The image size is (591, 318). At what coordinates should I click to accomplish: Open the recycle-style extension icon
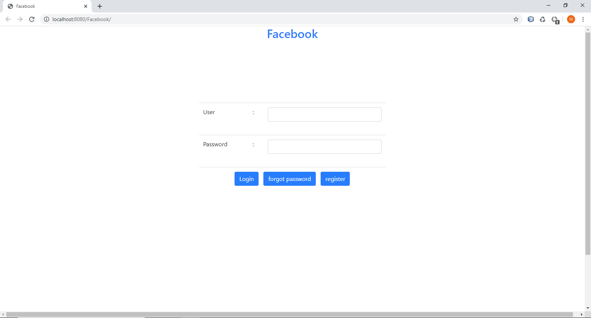[x=543, y=19]
